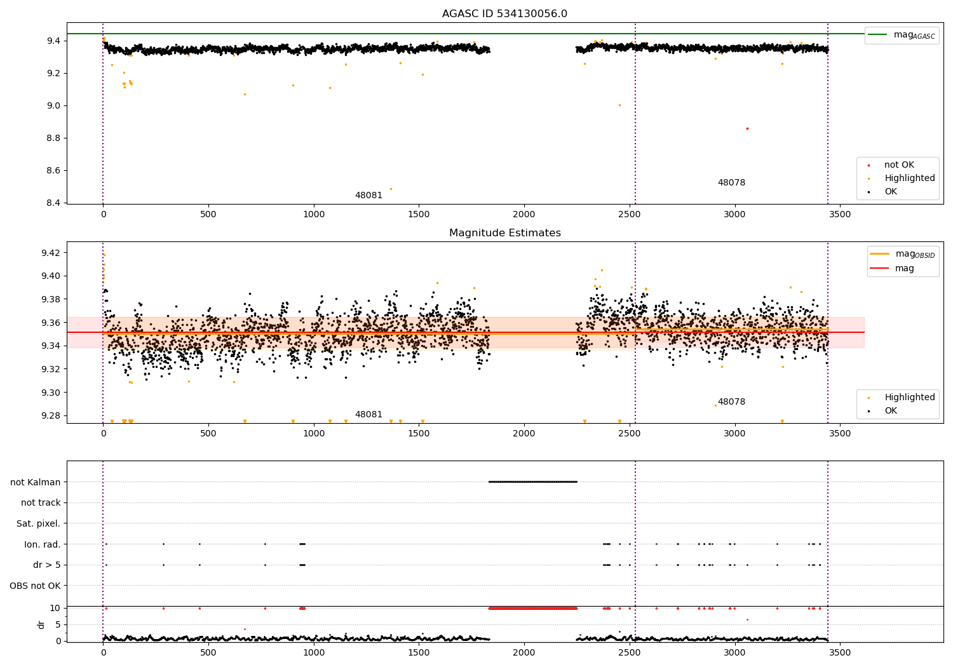Viewport: 953px width, 667px height.
Task: Click the orange highlighted point near magnitude 8.48
Action: pos(391,189)
